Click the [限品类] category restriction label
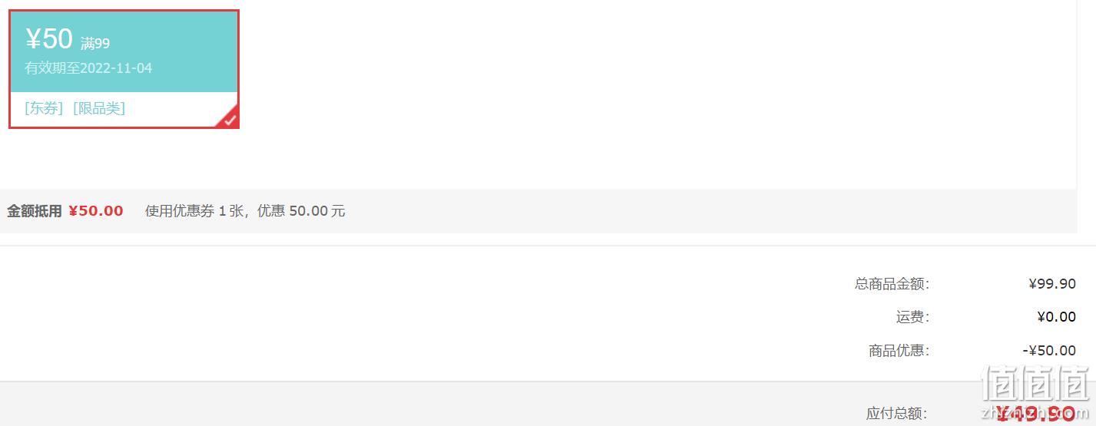The height and width of the screenshot is (426, 1096). (99, 108)
